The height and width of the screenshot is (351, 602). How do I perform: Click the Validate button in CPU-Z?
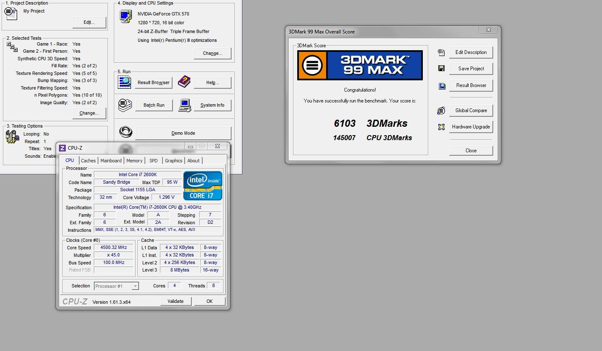176,301
